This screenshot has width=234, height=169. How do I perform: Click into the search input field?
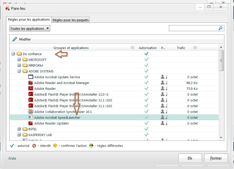coord(193,28)
